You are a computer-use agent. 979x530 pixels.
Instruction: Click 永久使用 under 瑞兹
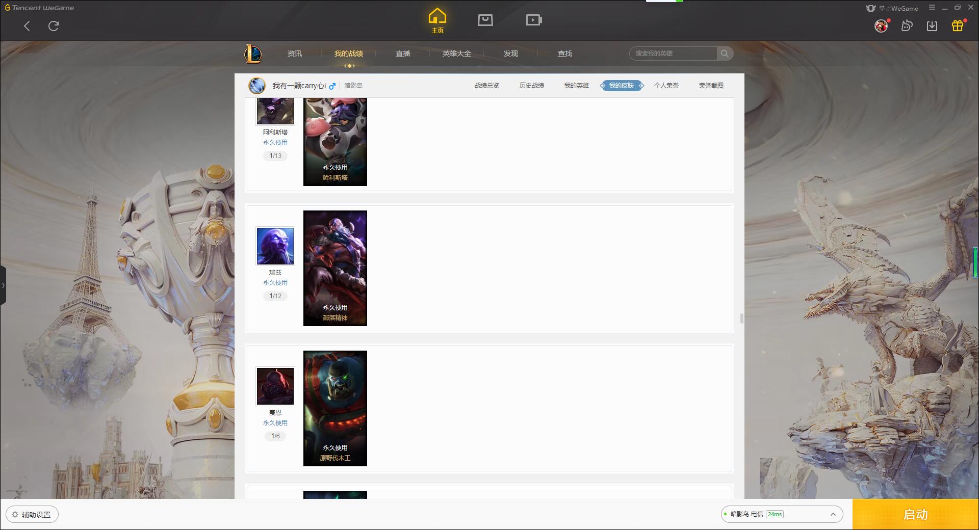[x=275, y=283]
